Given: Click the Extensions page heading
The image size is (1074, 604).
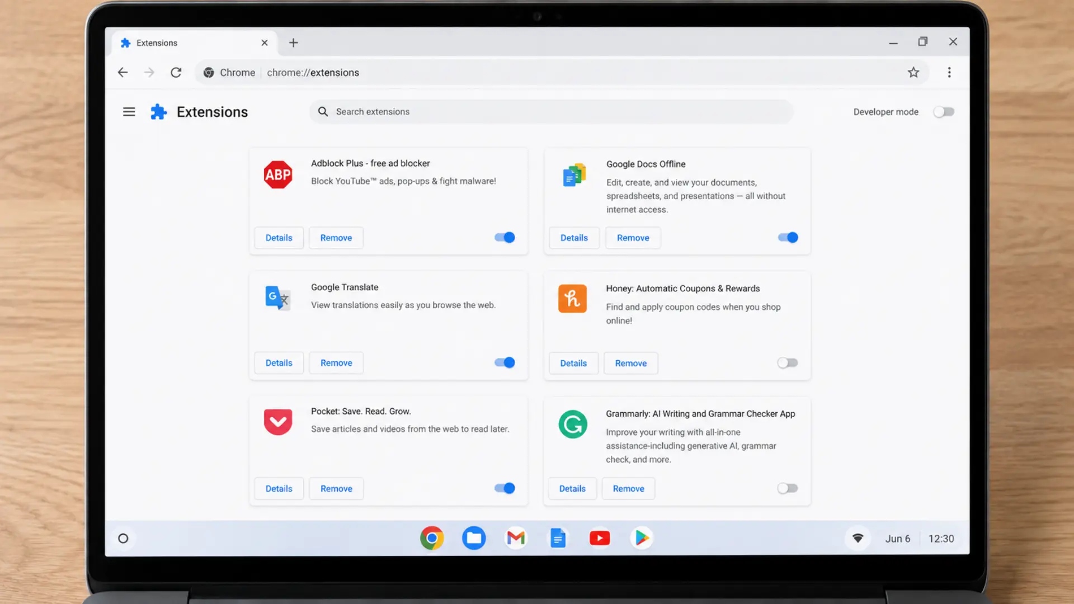Looking at the screenshot, I should [x=212, y=112].
